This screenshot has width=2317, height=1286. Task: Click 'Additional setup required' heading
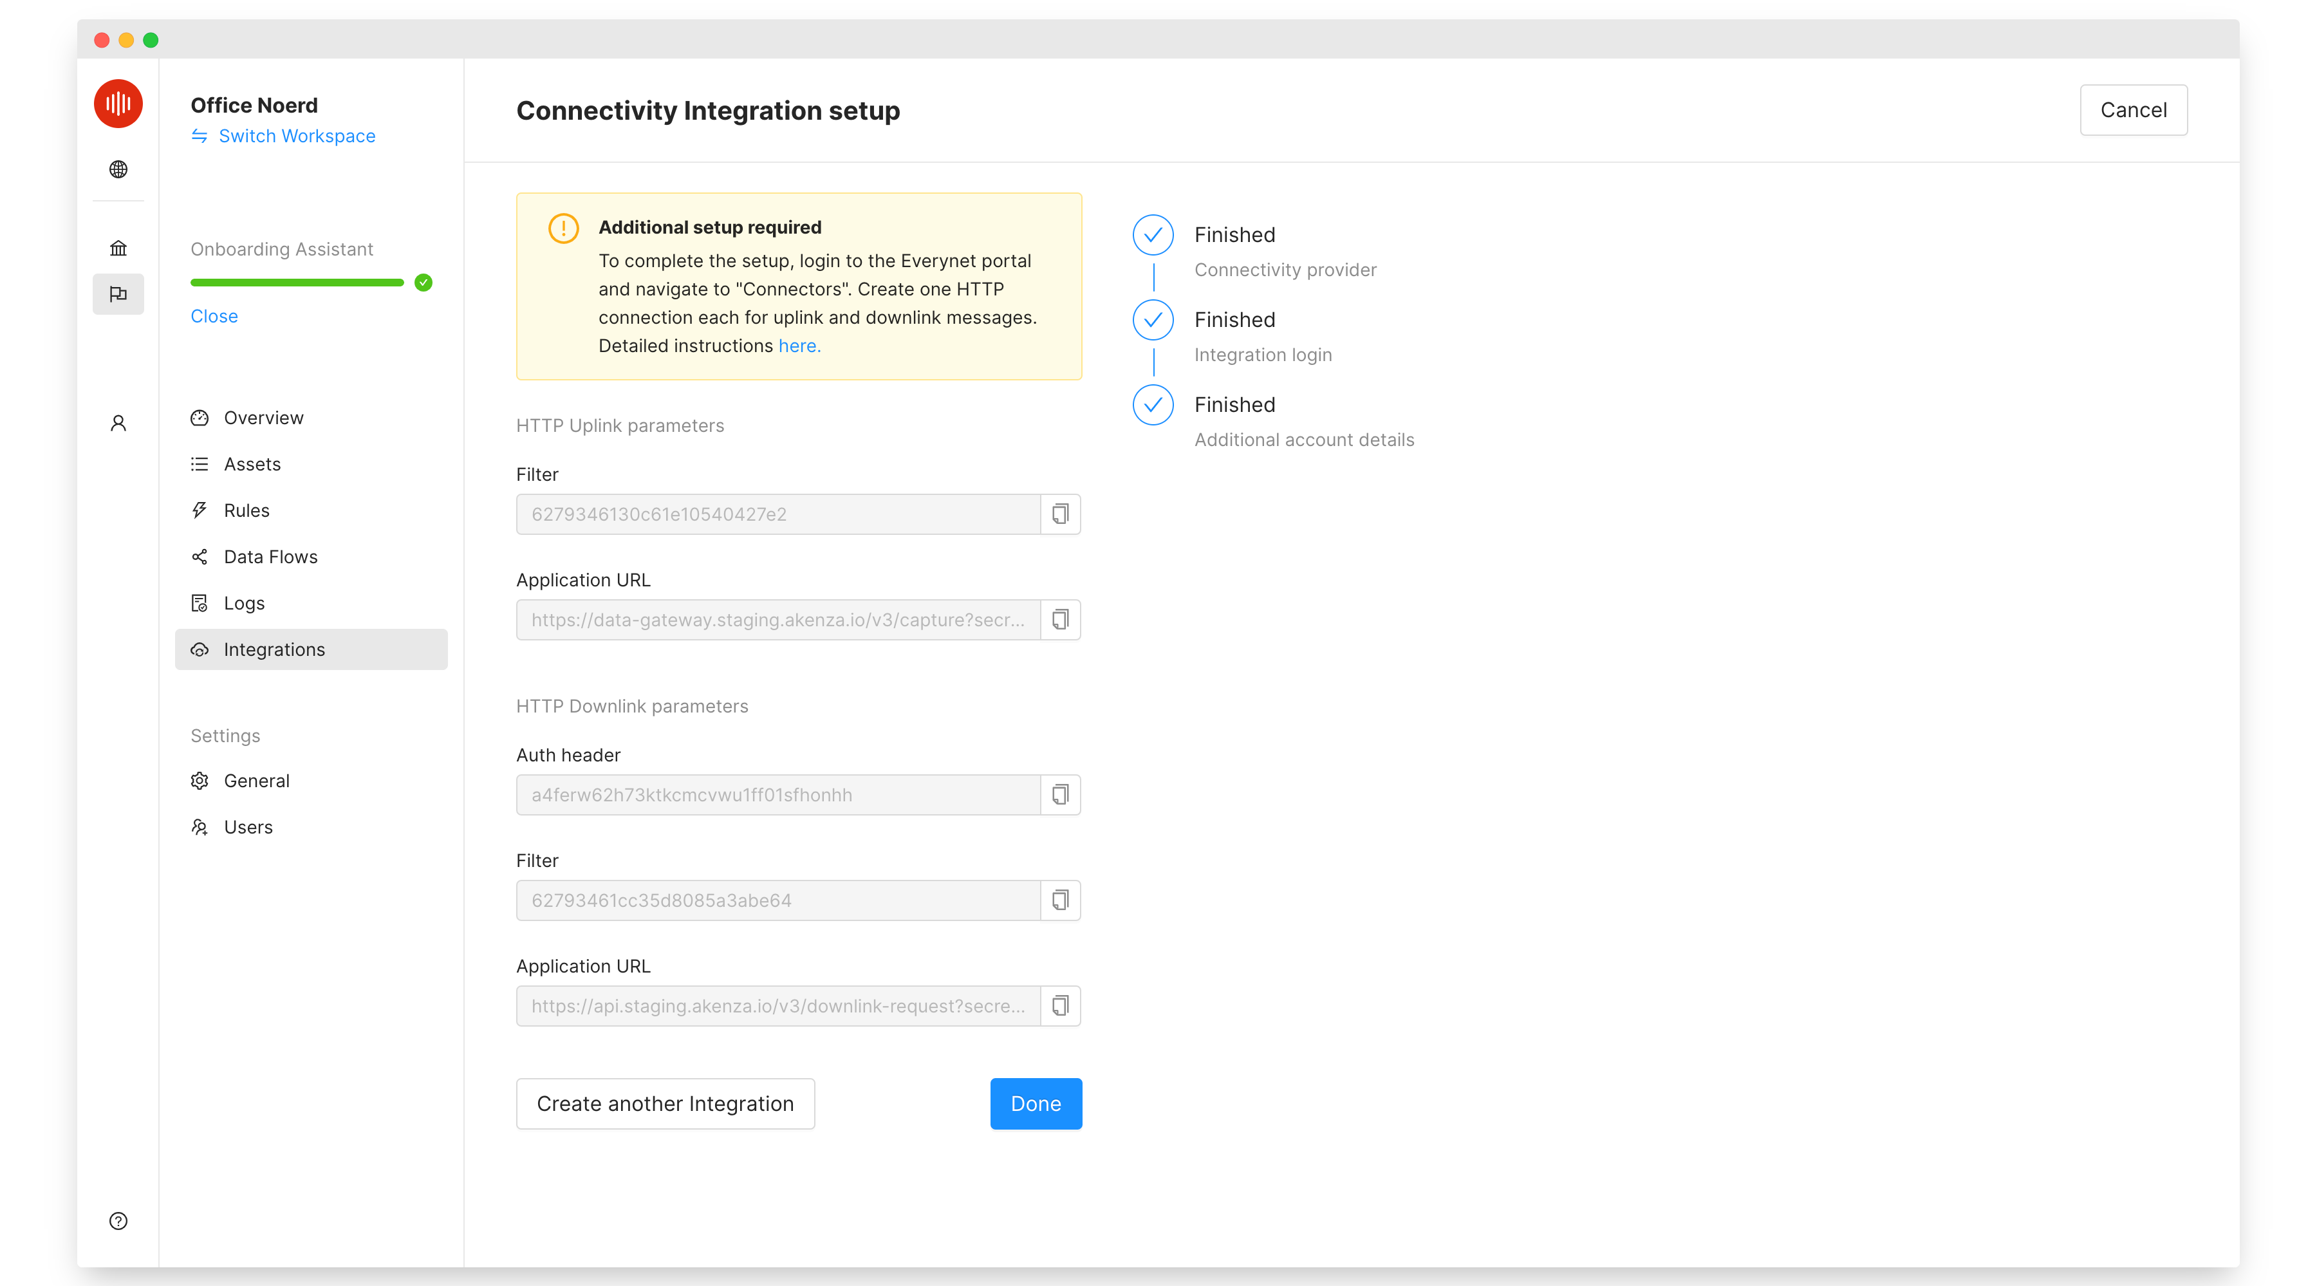point(710,227)
